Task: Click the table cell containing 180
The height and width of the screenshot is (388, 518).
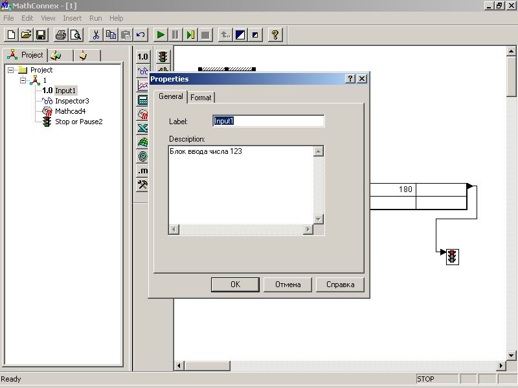Action: (x=393, y=189)
